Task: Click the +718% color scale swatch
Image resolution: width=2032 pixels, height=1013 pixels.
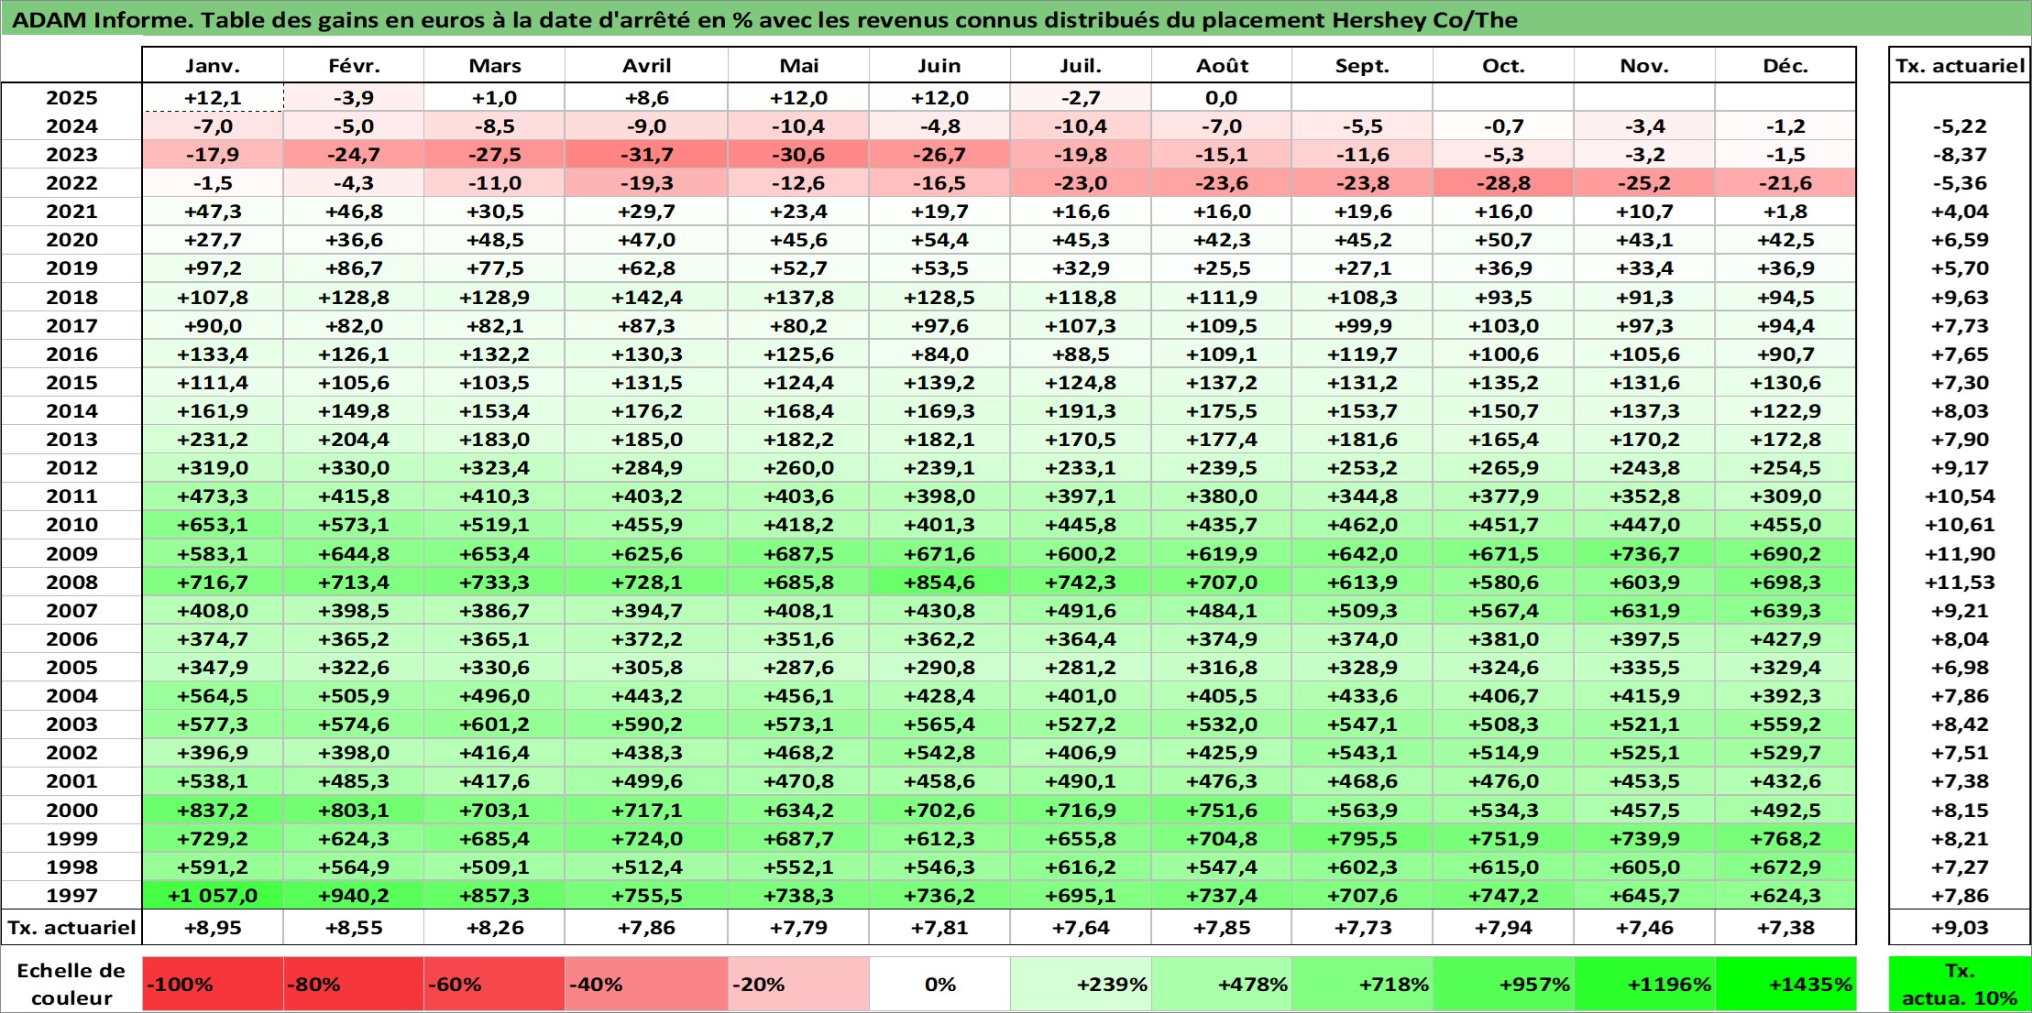Action: [1362, 985]
